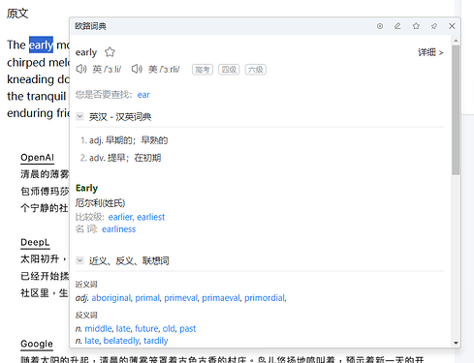Click the DeepL translation heading

(35, 242)
